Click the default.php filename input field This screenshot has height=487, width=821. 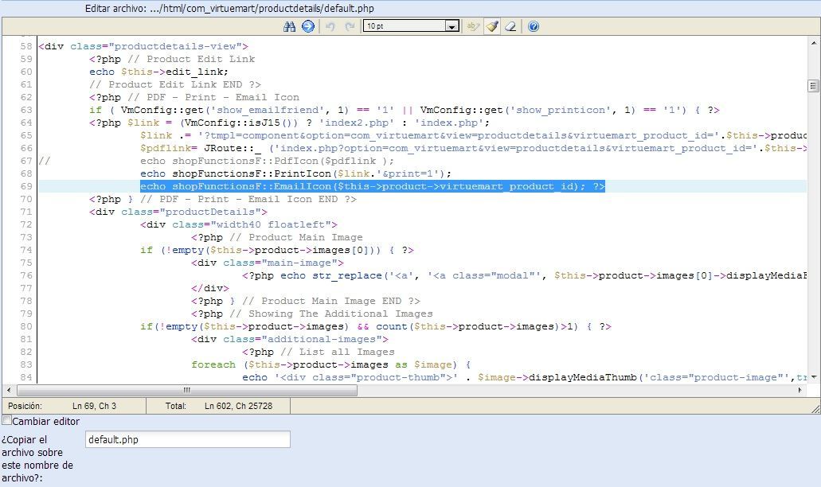187,439
